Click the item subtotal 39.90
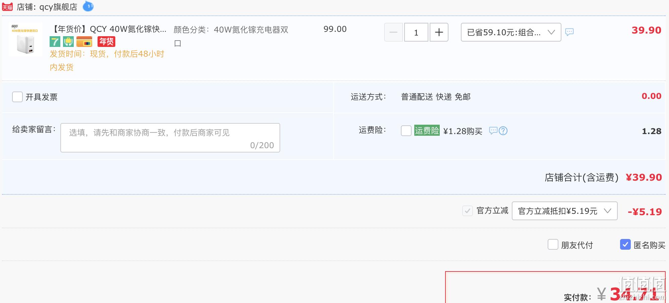Screen dimensions: 669x303 [647, 30]
